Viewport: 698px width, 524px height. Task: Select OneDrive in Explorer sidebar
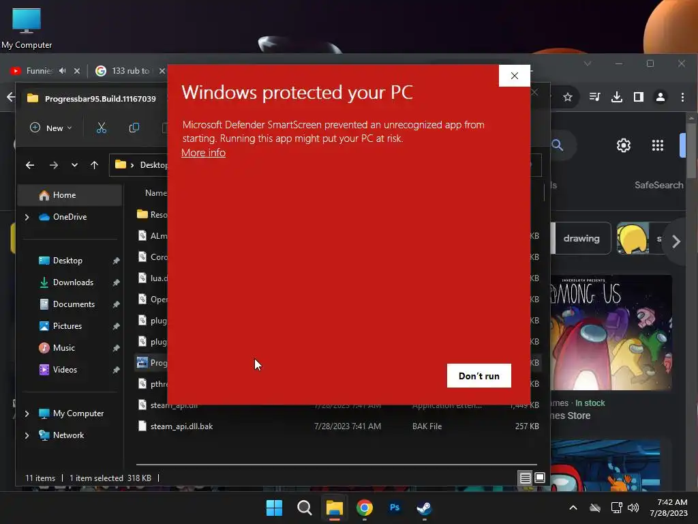pos(70,217)
